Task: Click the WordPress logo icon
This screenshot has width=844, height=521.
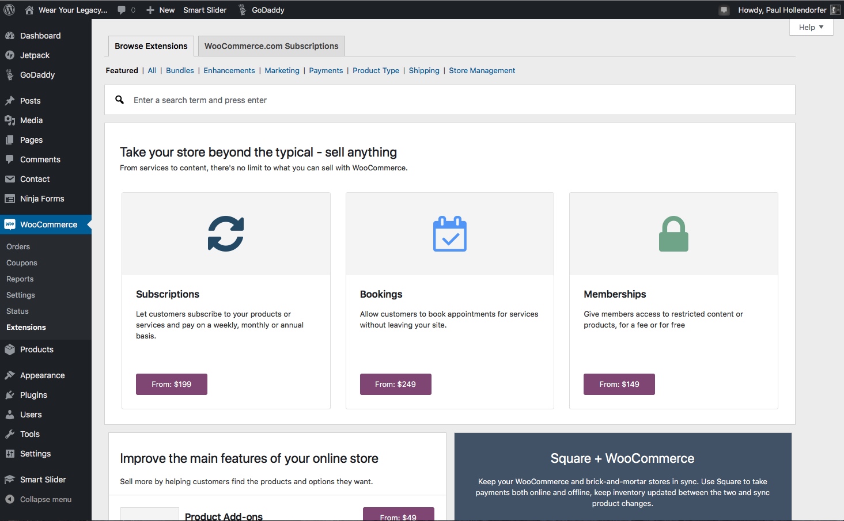Action: (9, 10)
